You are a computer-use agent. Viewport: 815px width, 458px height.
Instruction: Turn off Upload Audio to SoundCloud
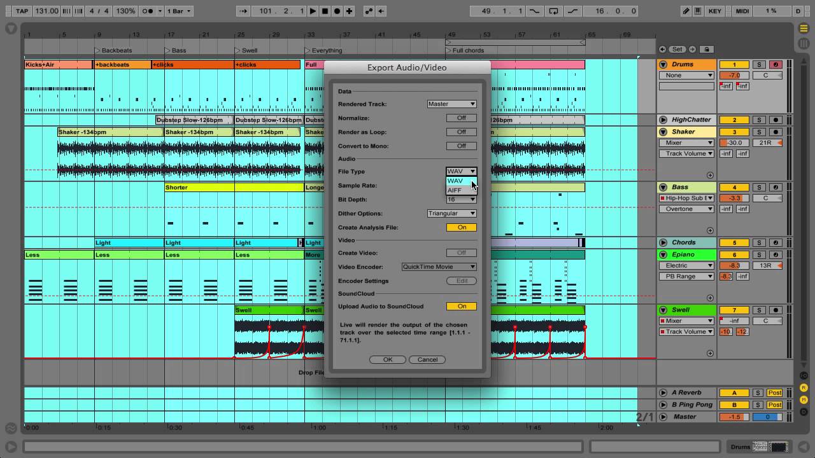(462, 306)
